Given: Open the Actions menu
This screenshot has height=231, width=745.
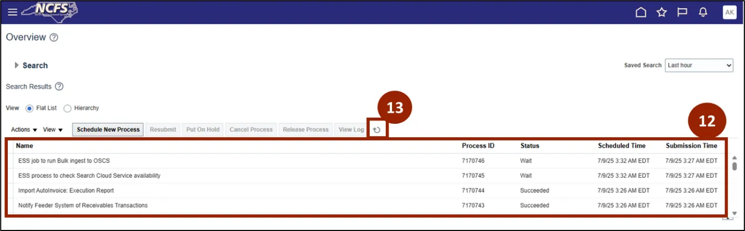Looking at the screenshot, I should (24, 130).
